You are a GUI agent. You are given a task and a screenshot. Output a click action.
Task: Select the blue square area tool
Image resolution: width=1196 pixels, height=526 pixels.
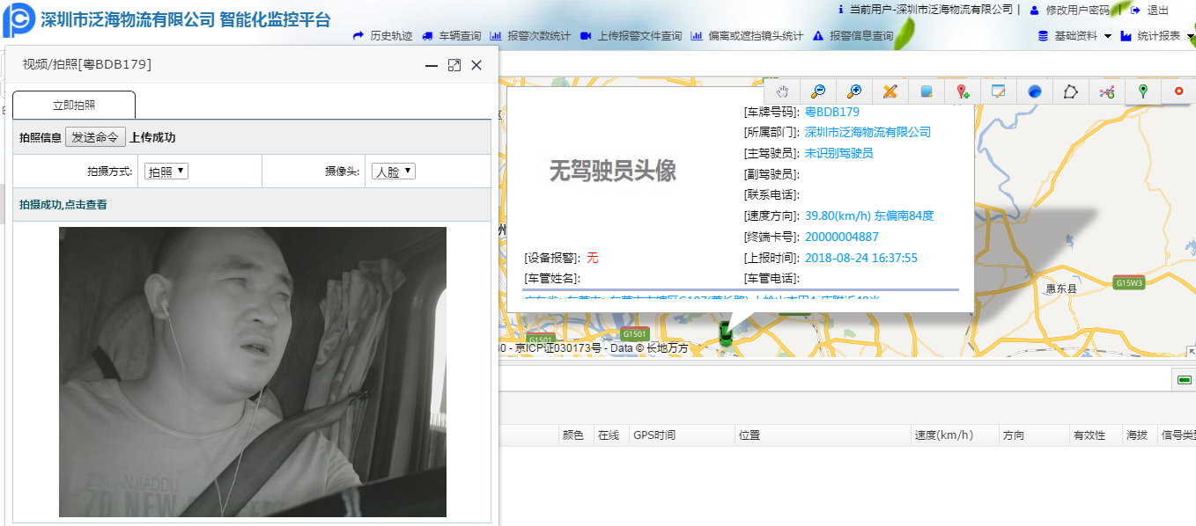coord(927,91)
